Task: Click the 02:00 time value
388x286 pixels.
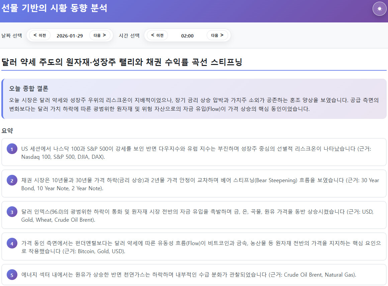Action: [187, 36]
